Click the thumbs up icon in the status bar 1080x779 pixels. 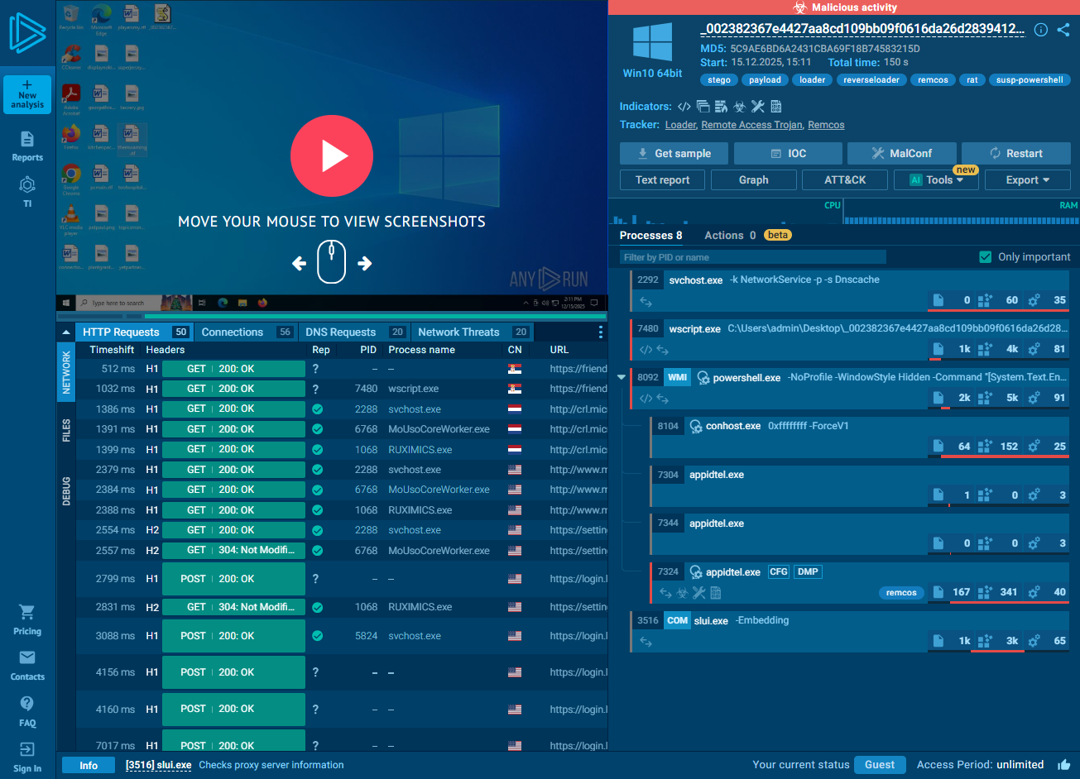(x=1063, y=765)
